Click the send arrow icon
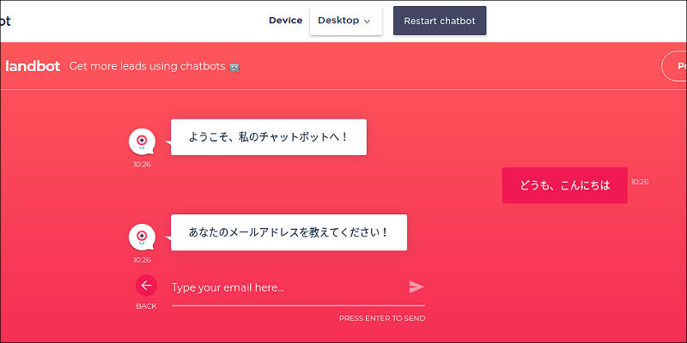The width and height of the screenshot is (687, 343). (x=416, y=287)
